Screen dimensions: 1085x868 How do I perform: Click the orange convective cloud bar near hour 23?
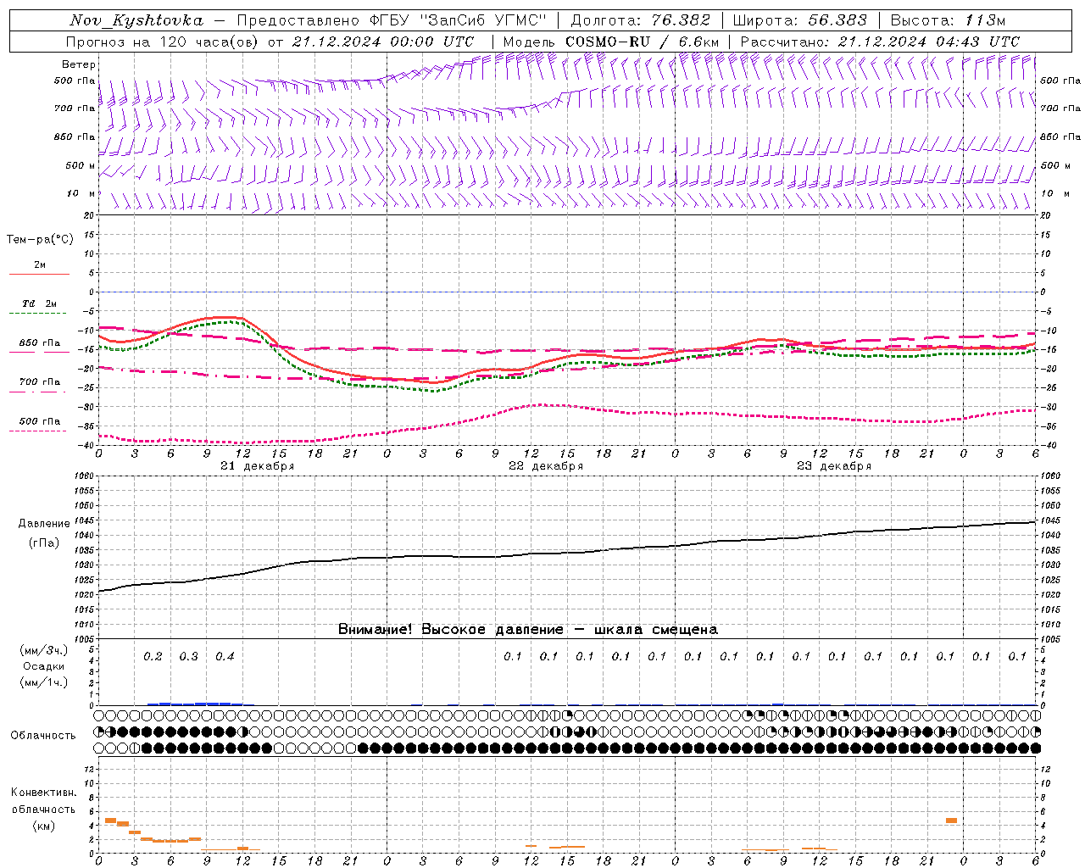pos(951,821)
